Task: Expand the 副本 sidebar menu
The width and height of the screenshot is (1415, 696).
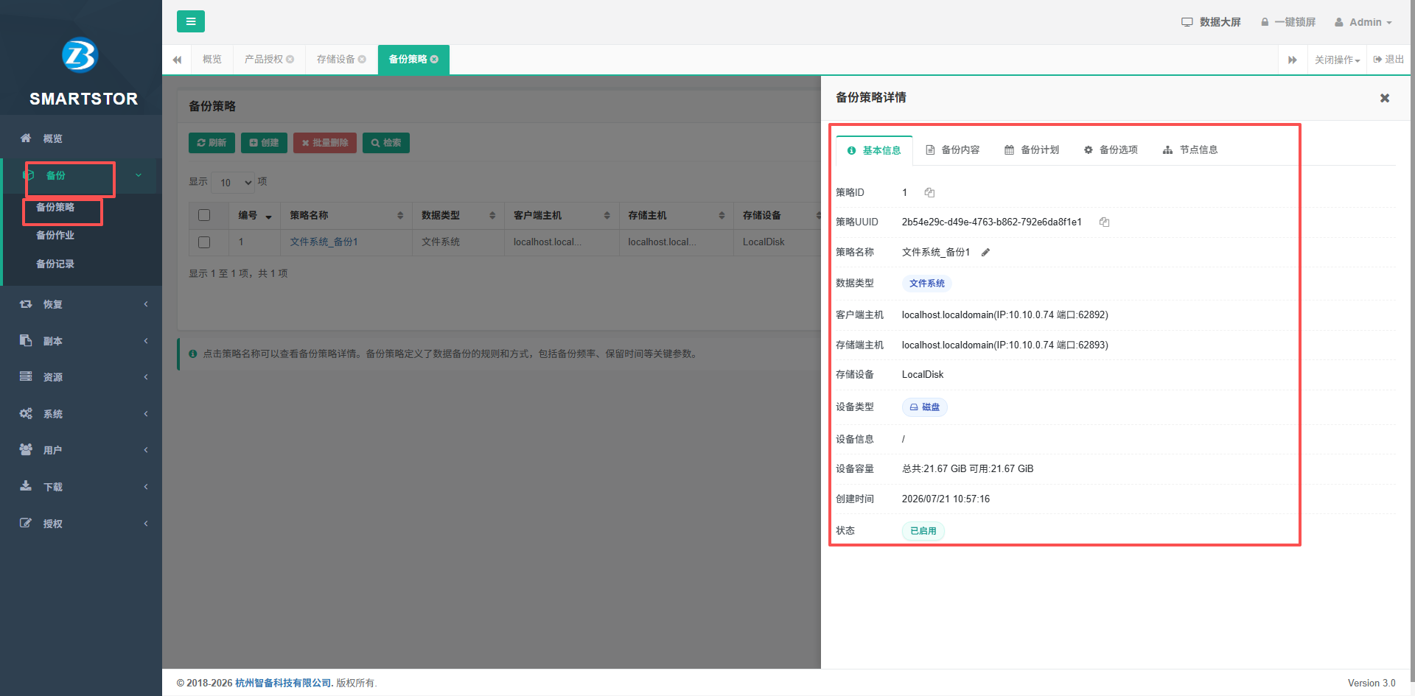Action: click(81, 341)
